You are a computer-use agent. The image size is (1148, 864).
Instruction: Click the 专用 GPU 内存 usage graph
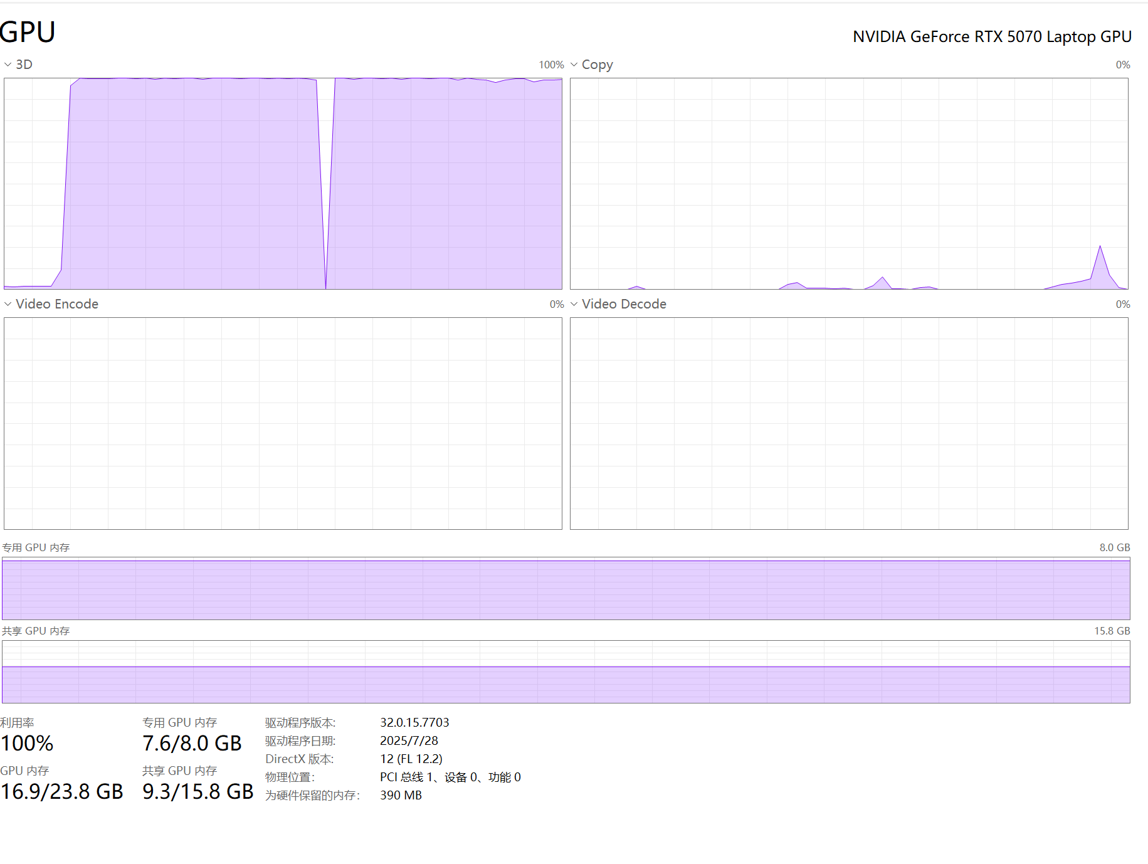click(x=566, y=589)
